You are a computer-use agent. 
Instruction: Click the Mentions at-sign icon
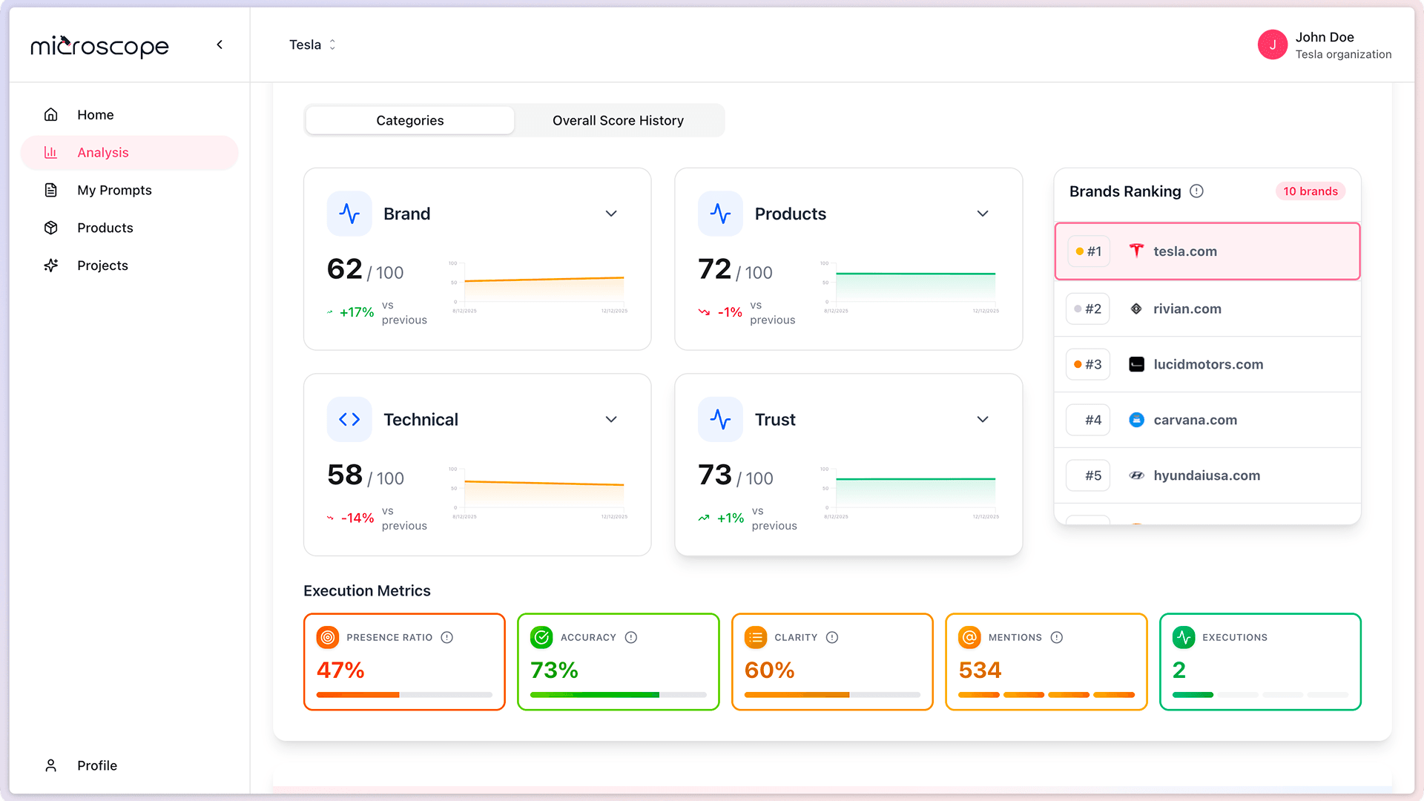pyautogui.click(x=969, y=637)
